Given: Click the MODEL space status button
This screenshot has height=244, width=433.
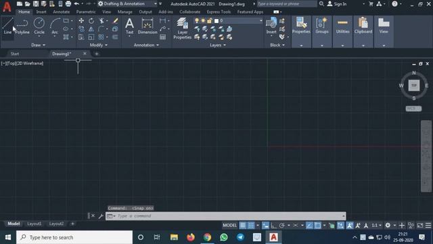Looking at the screenshot, I should (x=230, y=226).
